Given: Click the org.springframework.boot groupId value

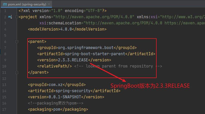Looking at the screenshot, I should tap(86, 48).
